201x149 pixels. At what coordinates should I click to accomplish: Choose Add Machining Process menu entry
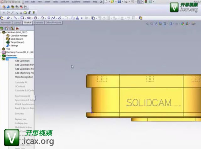tap(24, 73)
